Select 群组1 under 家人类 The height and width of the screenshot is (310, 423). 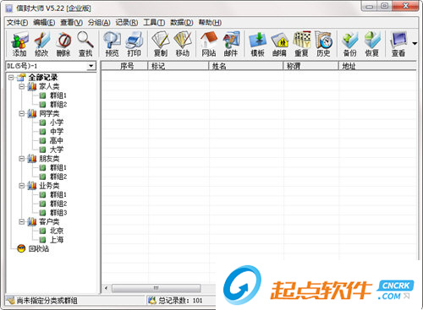pos(58,95)
